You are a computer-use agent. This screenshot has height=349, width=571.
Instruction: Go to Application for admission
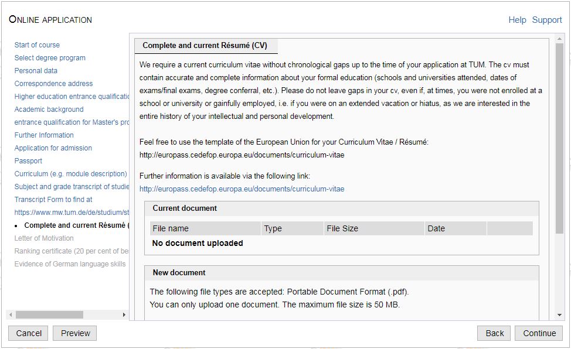(53, 148)
